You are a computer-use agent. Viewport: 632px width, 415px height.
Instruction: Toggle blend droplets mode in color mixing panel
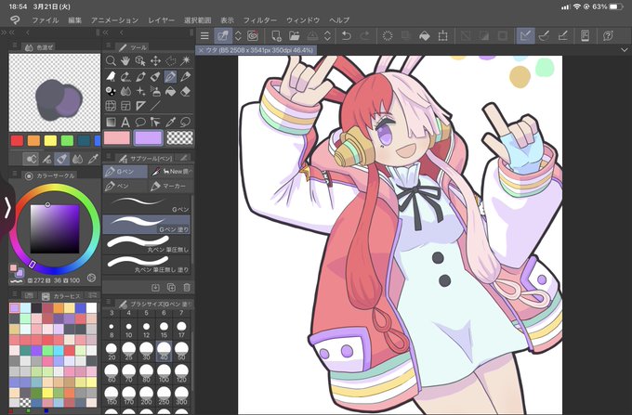click(x=77, y=159)
